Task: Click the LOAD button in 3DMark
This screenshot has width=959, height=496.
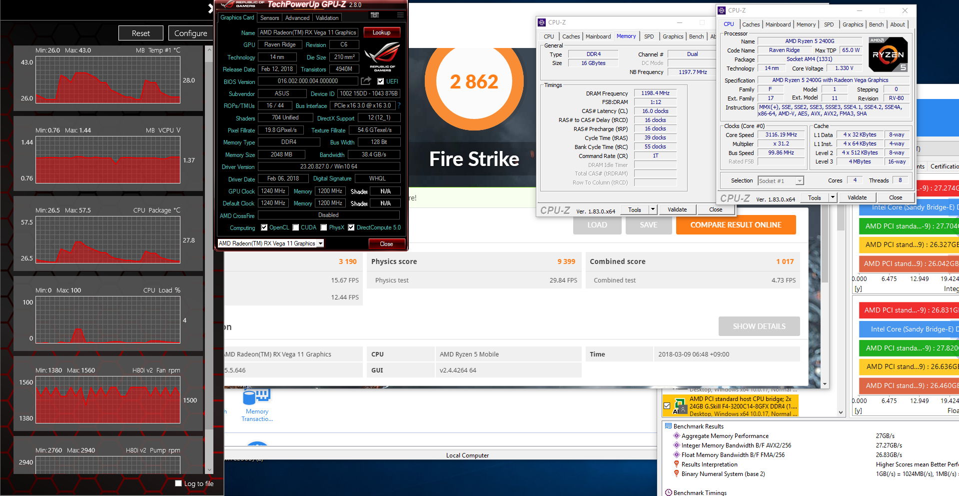Action: pyautogui.click(x=597, y=225)
